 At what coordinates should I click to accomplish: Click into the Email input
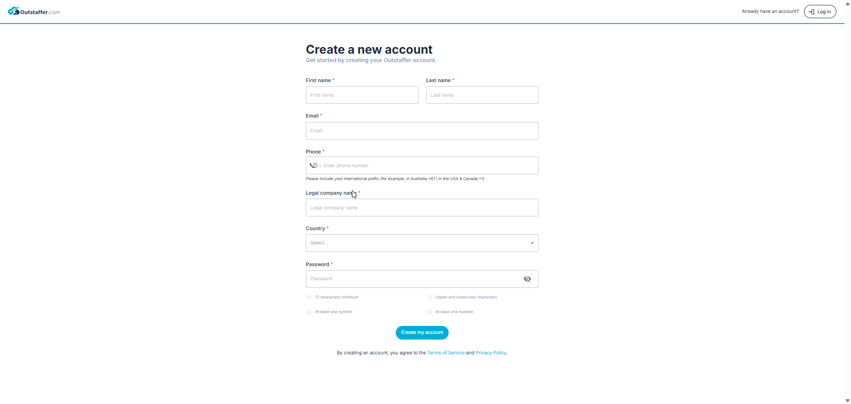[x=422, y=131]
